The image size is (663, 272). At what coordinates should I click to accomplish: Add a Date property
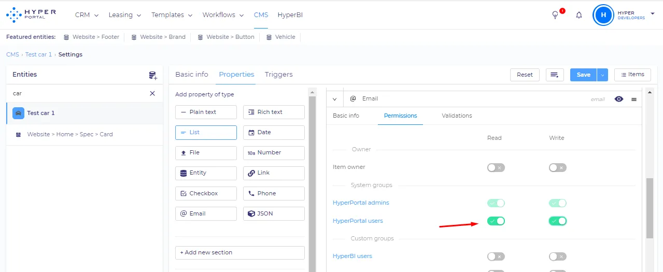tap(274, 133)
